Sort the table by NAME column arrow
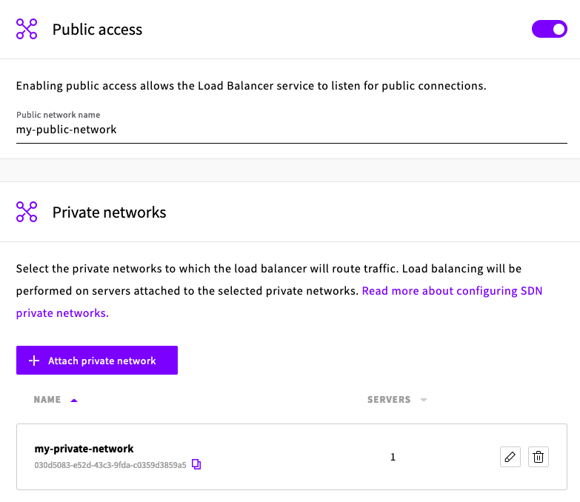The height and width of the screenshot is (502, 580). [74, 400]
